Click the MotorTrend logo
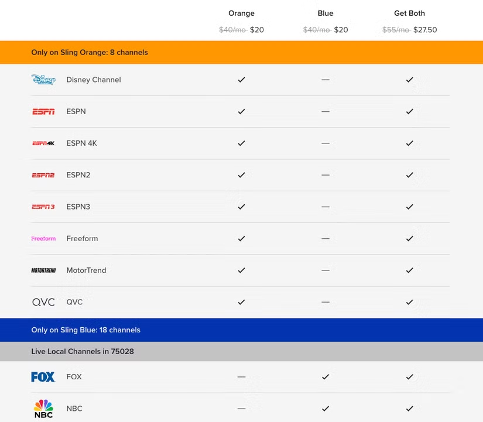Screen dimensions: 483x422 pyautogui.click(x=43, y=270)
